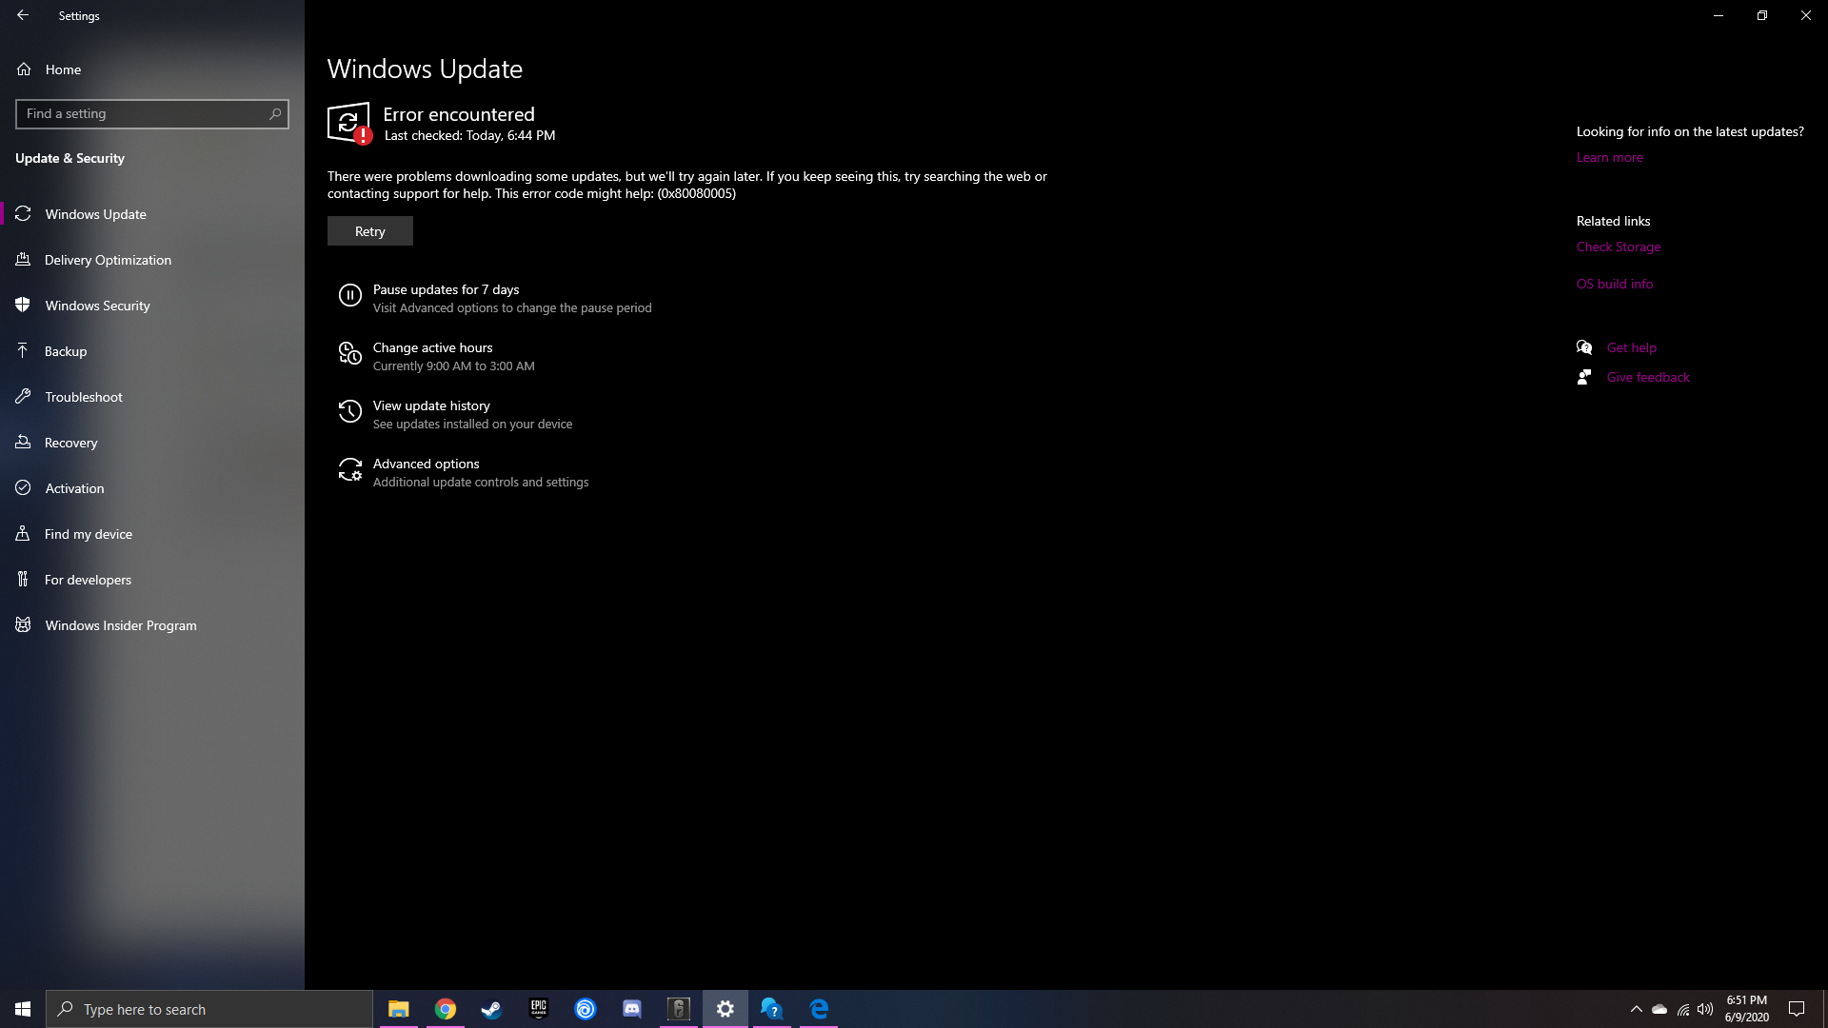The image size is (1828, 1028).
Task: Click the search magnifier in Find a setting
Action: pos(275,113)
